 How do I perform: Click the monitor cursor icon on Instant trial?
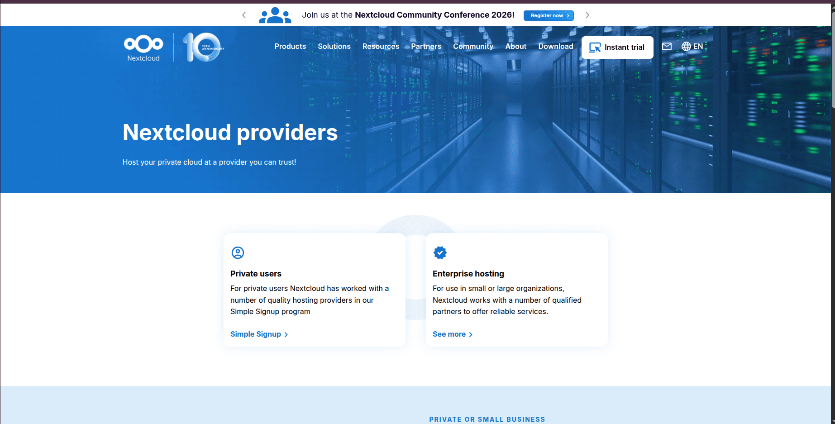[x=595, y=47]
